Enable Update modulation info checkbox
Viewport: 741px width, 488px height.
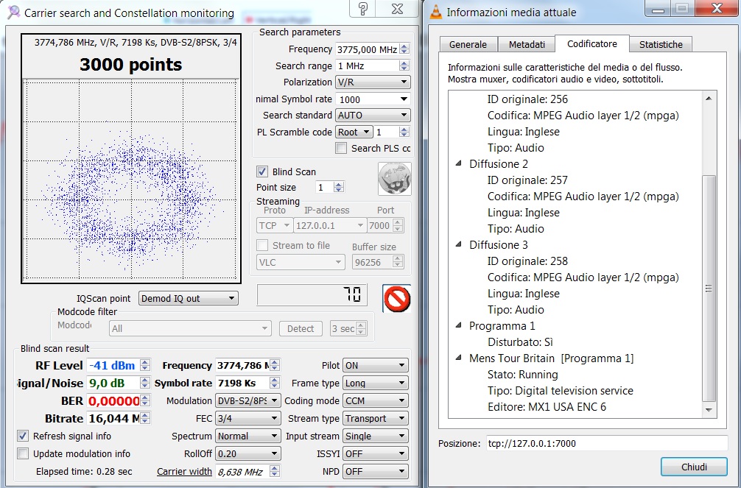(23, 453)
